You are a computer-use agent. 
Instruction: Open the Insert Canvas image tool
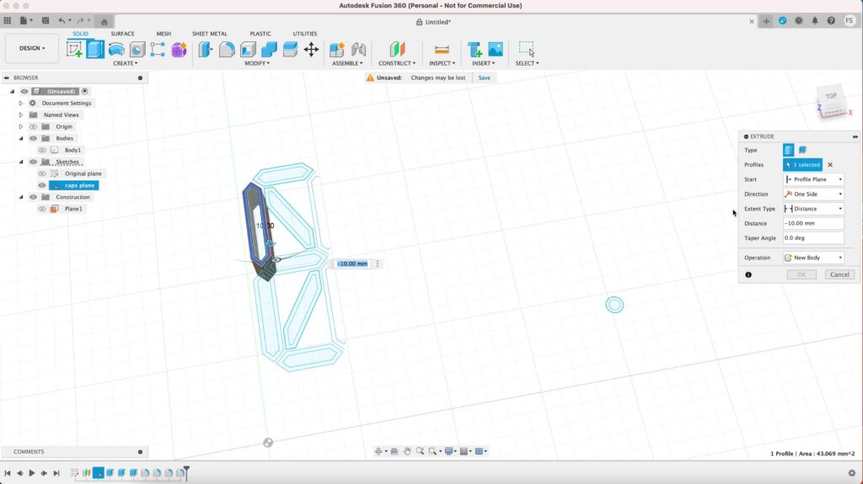pyautogui.click(x=496, y=50)
